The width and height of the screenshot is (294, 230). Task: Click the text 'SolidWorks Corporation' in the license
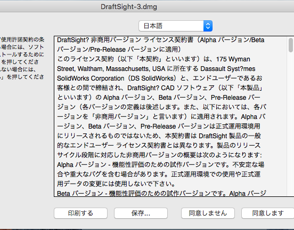coord(91,78)
